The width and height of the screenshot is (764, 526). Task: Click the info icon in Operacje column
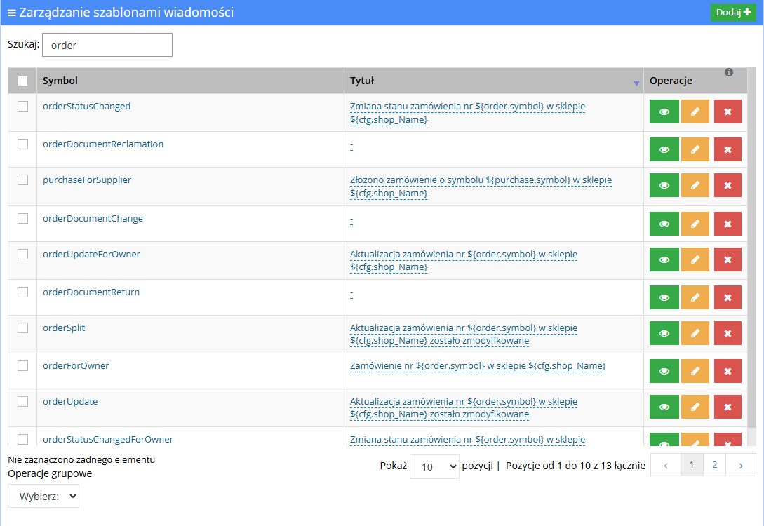click(729, 72)
